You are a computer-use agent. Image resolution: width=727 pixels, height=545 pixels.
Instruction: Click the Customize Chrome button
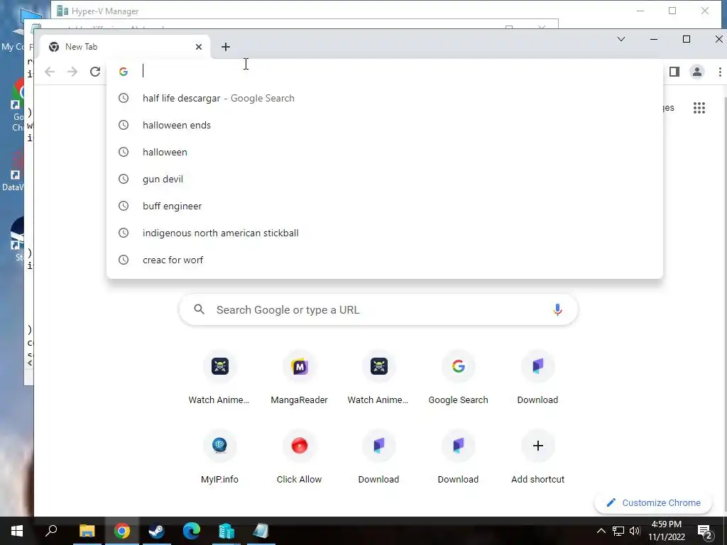tap(653, 503)
